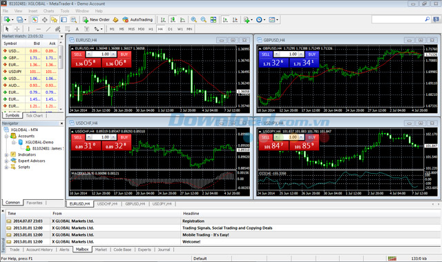This screenshot has height=262, width=442.
Task: Click the Profiles toolbar icon
Action: (19, 20)
